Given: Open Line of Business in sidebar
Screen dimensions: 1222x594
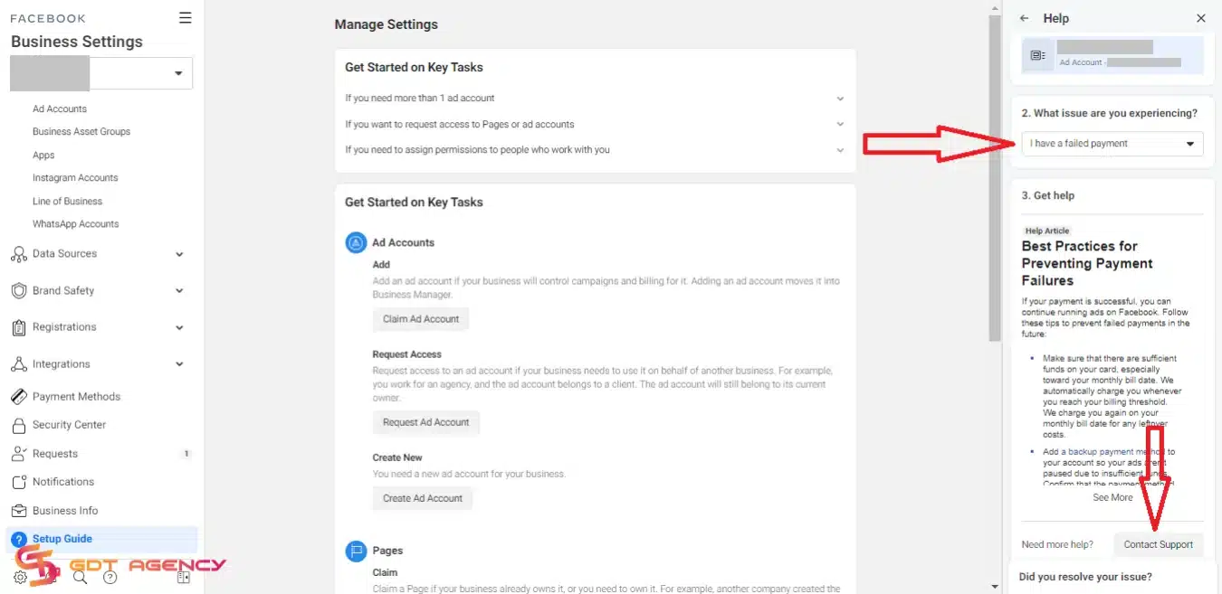Looking at the screenshot, I should [x=67, y=202].
